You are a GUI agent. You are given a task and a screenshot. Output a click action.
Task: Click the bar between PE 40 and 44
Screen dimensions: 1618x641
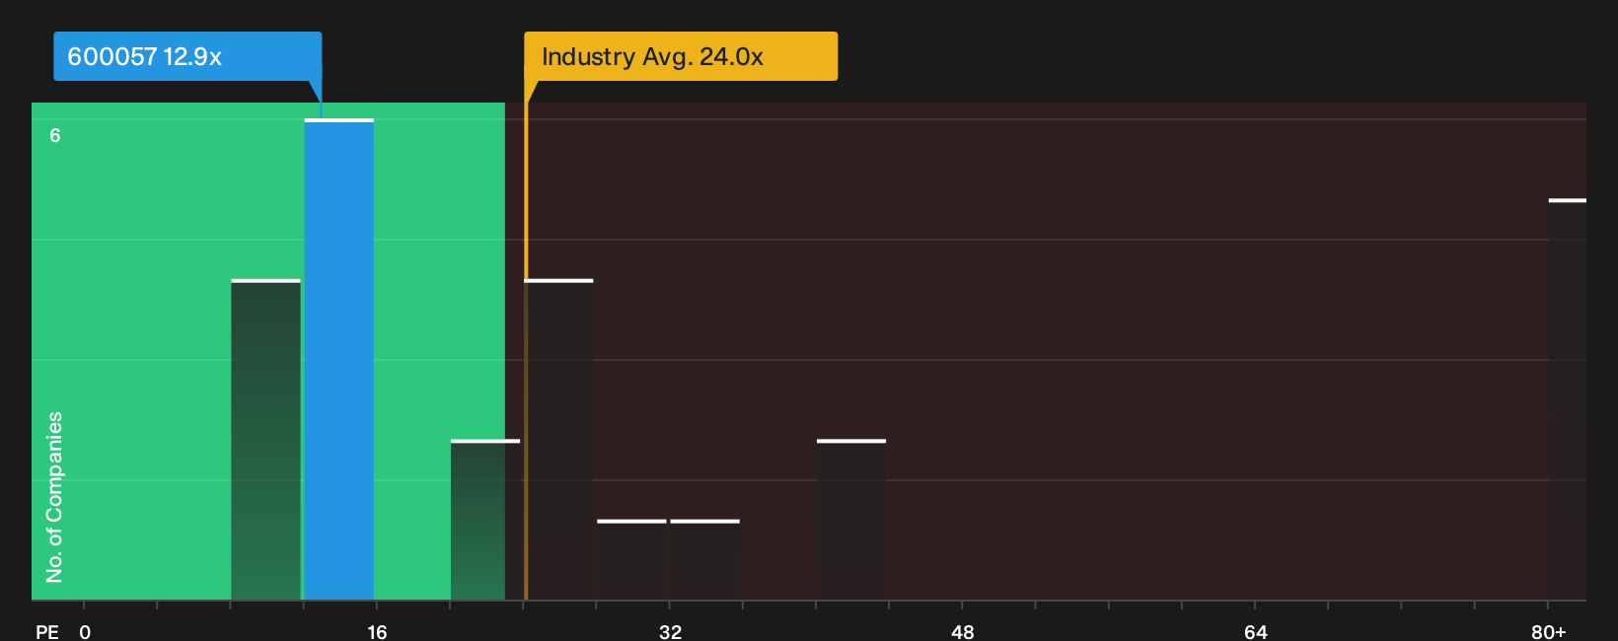[x=851, y=520]
